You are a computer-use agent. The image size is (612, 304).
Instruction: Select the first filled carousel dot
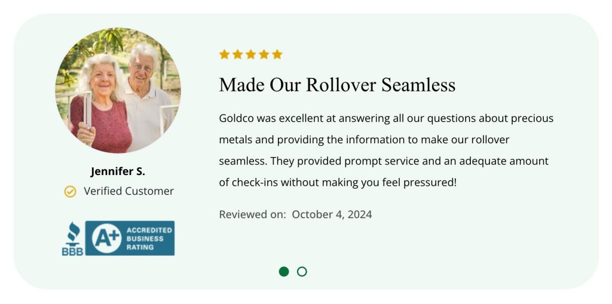284,272
